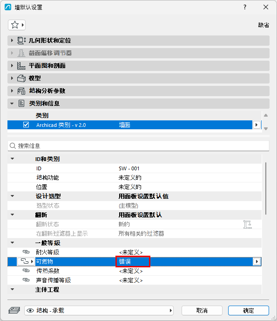Click the 传热系数 value <未定义>
This screenshot has width=277, height=321.
[131, 271]
